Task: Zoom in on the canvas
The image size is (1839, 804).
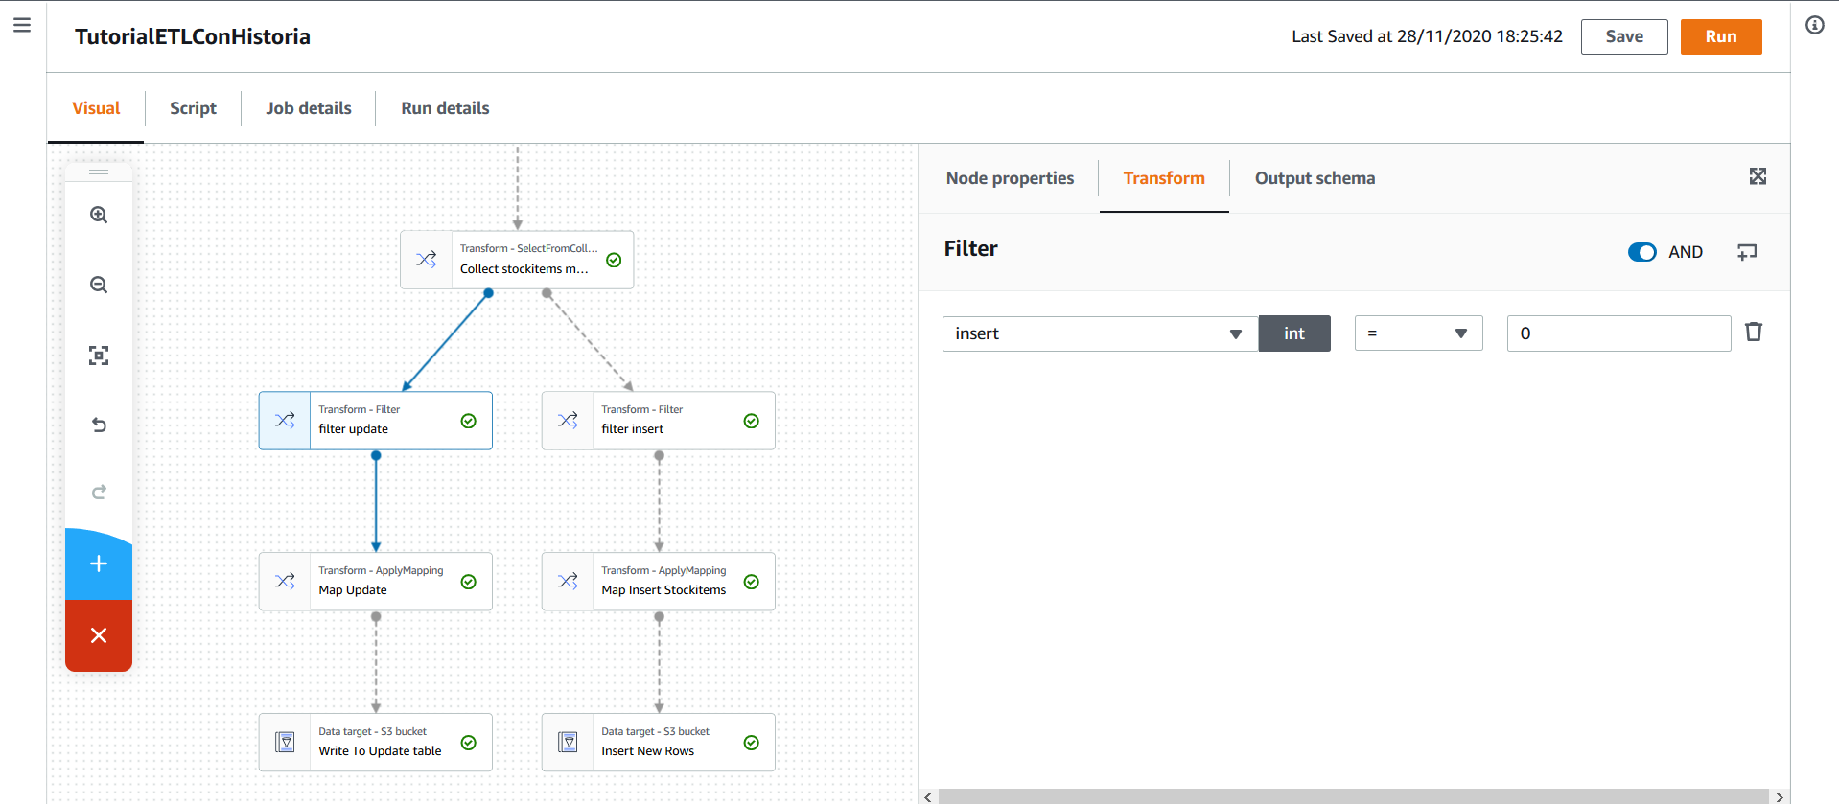Action: (x=99, y=215)
